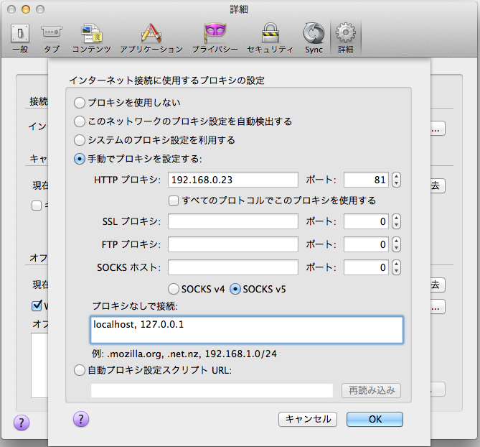
Task: Click the partially hidden clear button in cache section
Action: pos(438,186)
